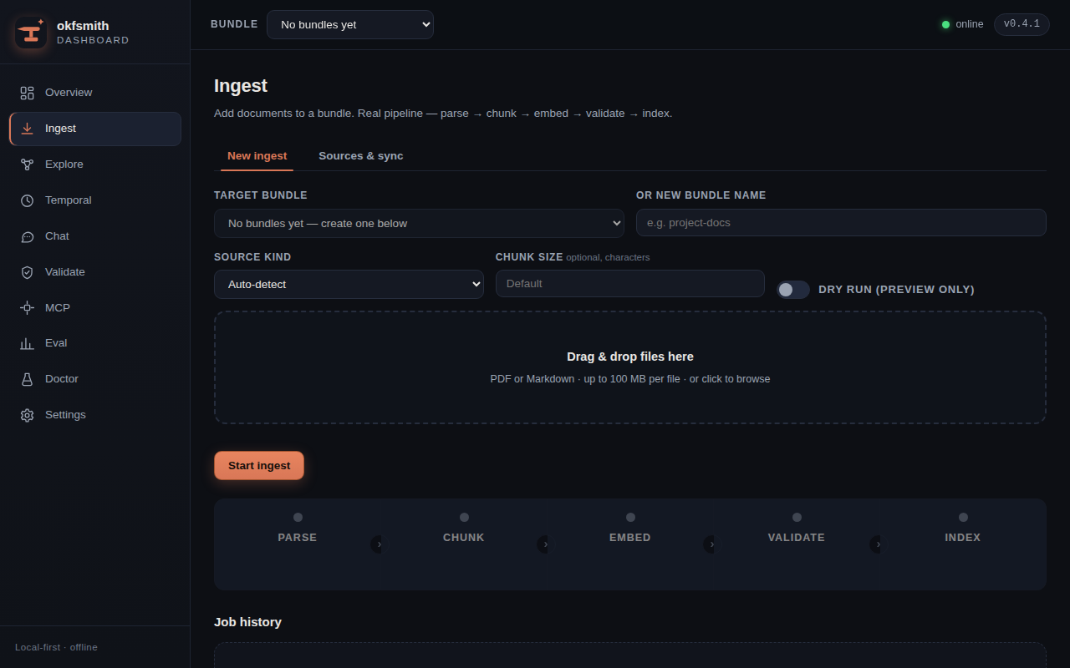
Task: Click the Chunk stage label
Action: coord(464,538)
